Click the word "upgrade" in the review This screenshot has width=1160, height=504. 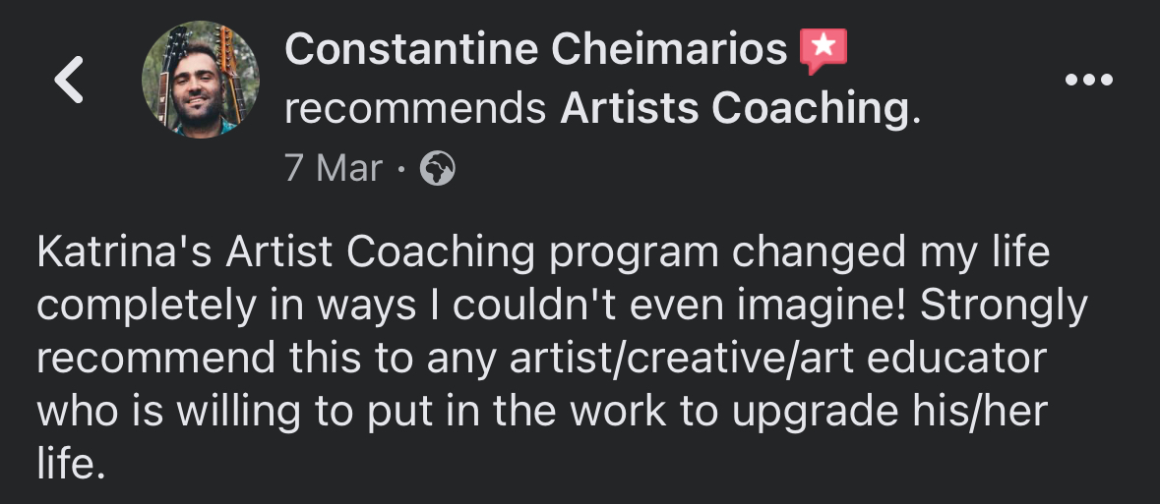[x=796, y=411]
